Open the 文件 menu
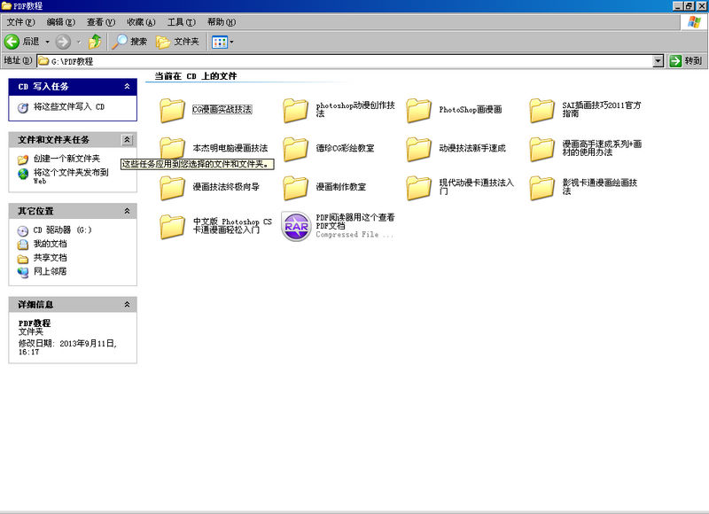Image resolution: width=709 pixels, height=514 pixels. coord(20,22)
